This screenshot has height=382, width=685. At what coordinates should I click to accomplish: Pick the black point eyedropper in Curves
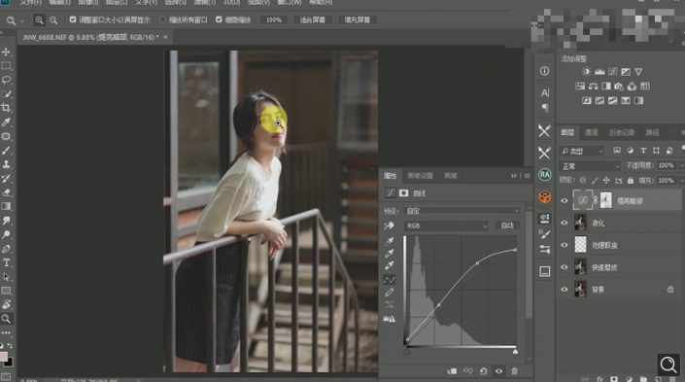click(x=389, y=241)
